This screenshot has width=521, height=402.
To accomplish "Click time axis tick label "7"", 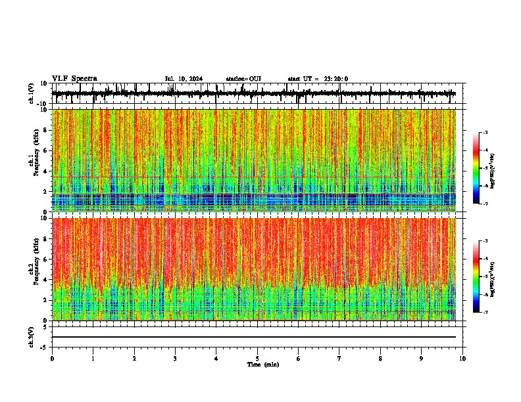I will [x=339, y=359].
